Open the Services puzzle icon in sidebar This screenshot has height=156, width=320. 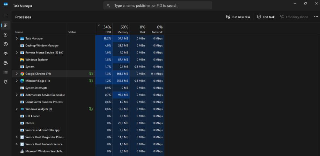point(6,82)
